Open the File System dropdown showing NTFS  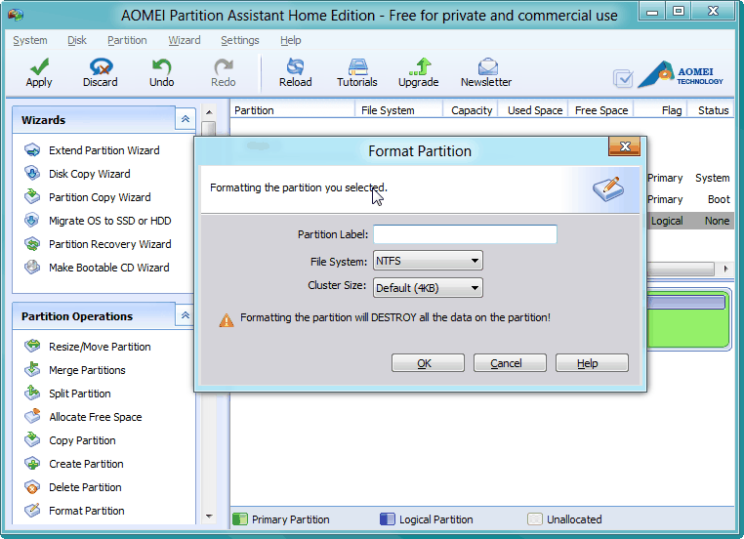(x=428, y=261)
